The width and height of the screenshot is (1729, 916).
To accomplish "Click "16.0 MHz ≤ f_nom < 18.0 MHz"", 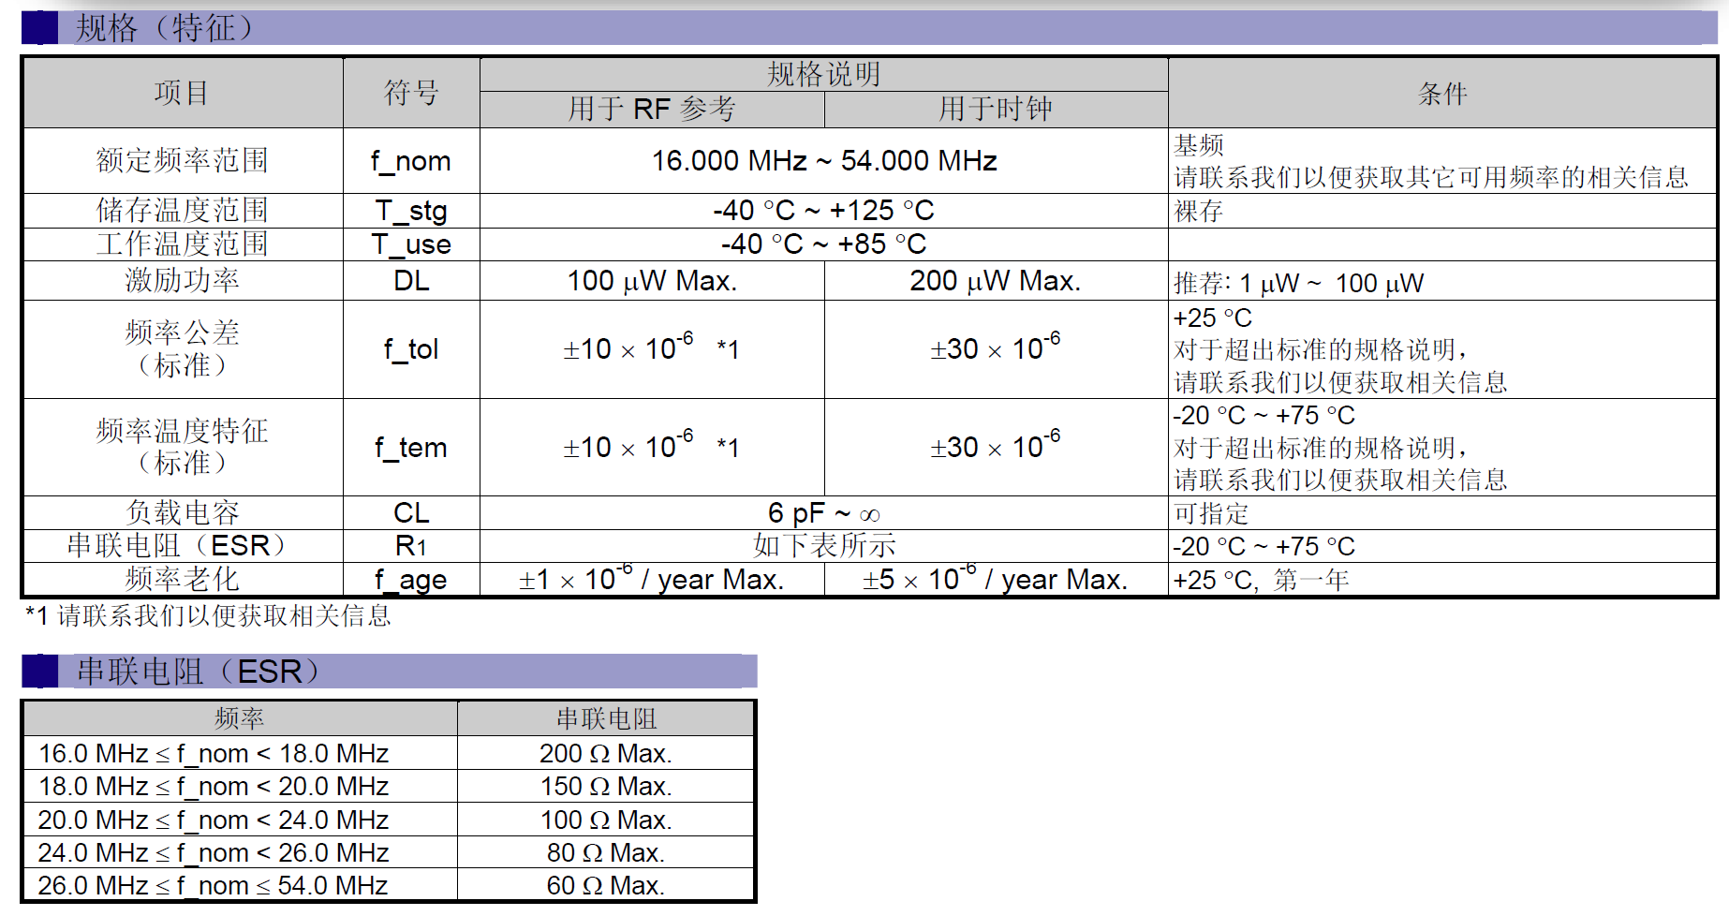I will 214,753.
